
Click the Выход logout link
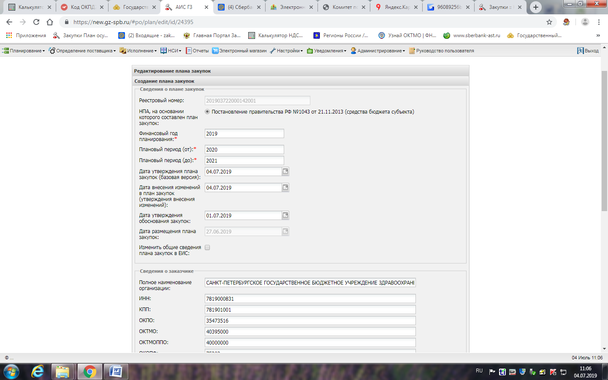(x=588, y=51)
